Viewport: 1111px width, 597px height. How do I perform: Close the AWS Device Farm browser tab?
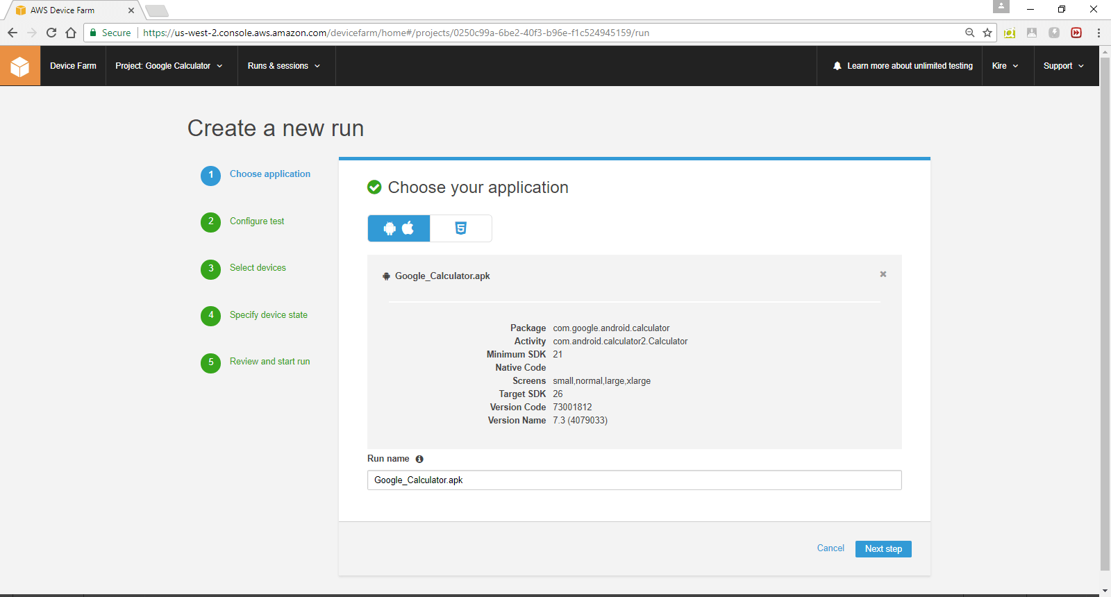click(x=131, y=10)
